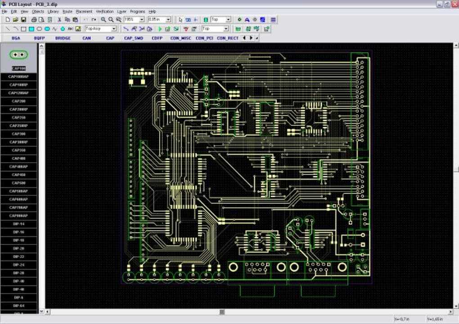The width and height of the screenshot is (459, 324).
Task: Click the horizontal scrollbar thumb below canvas
Action: pyautogui.click(x=222, y=312)
